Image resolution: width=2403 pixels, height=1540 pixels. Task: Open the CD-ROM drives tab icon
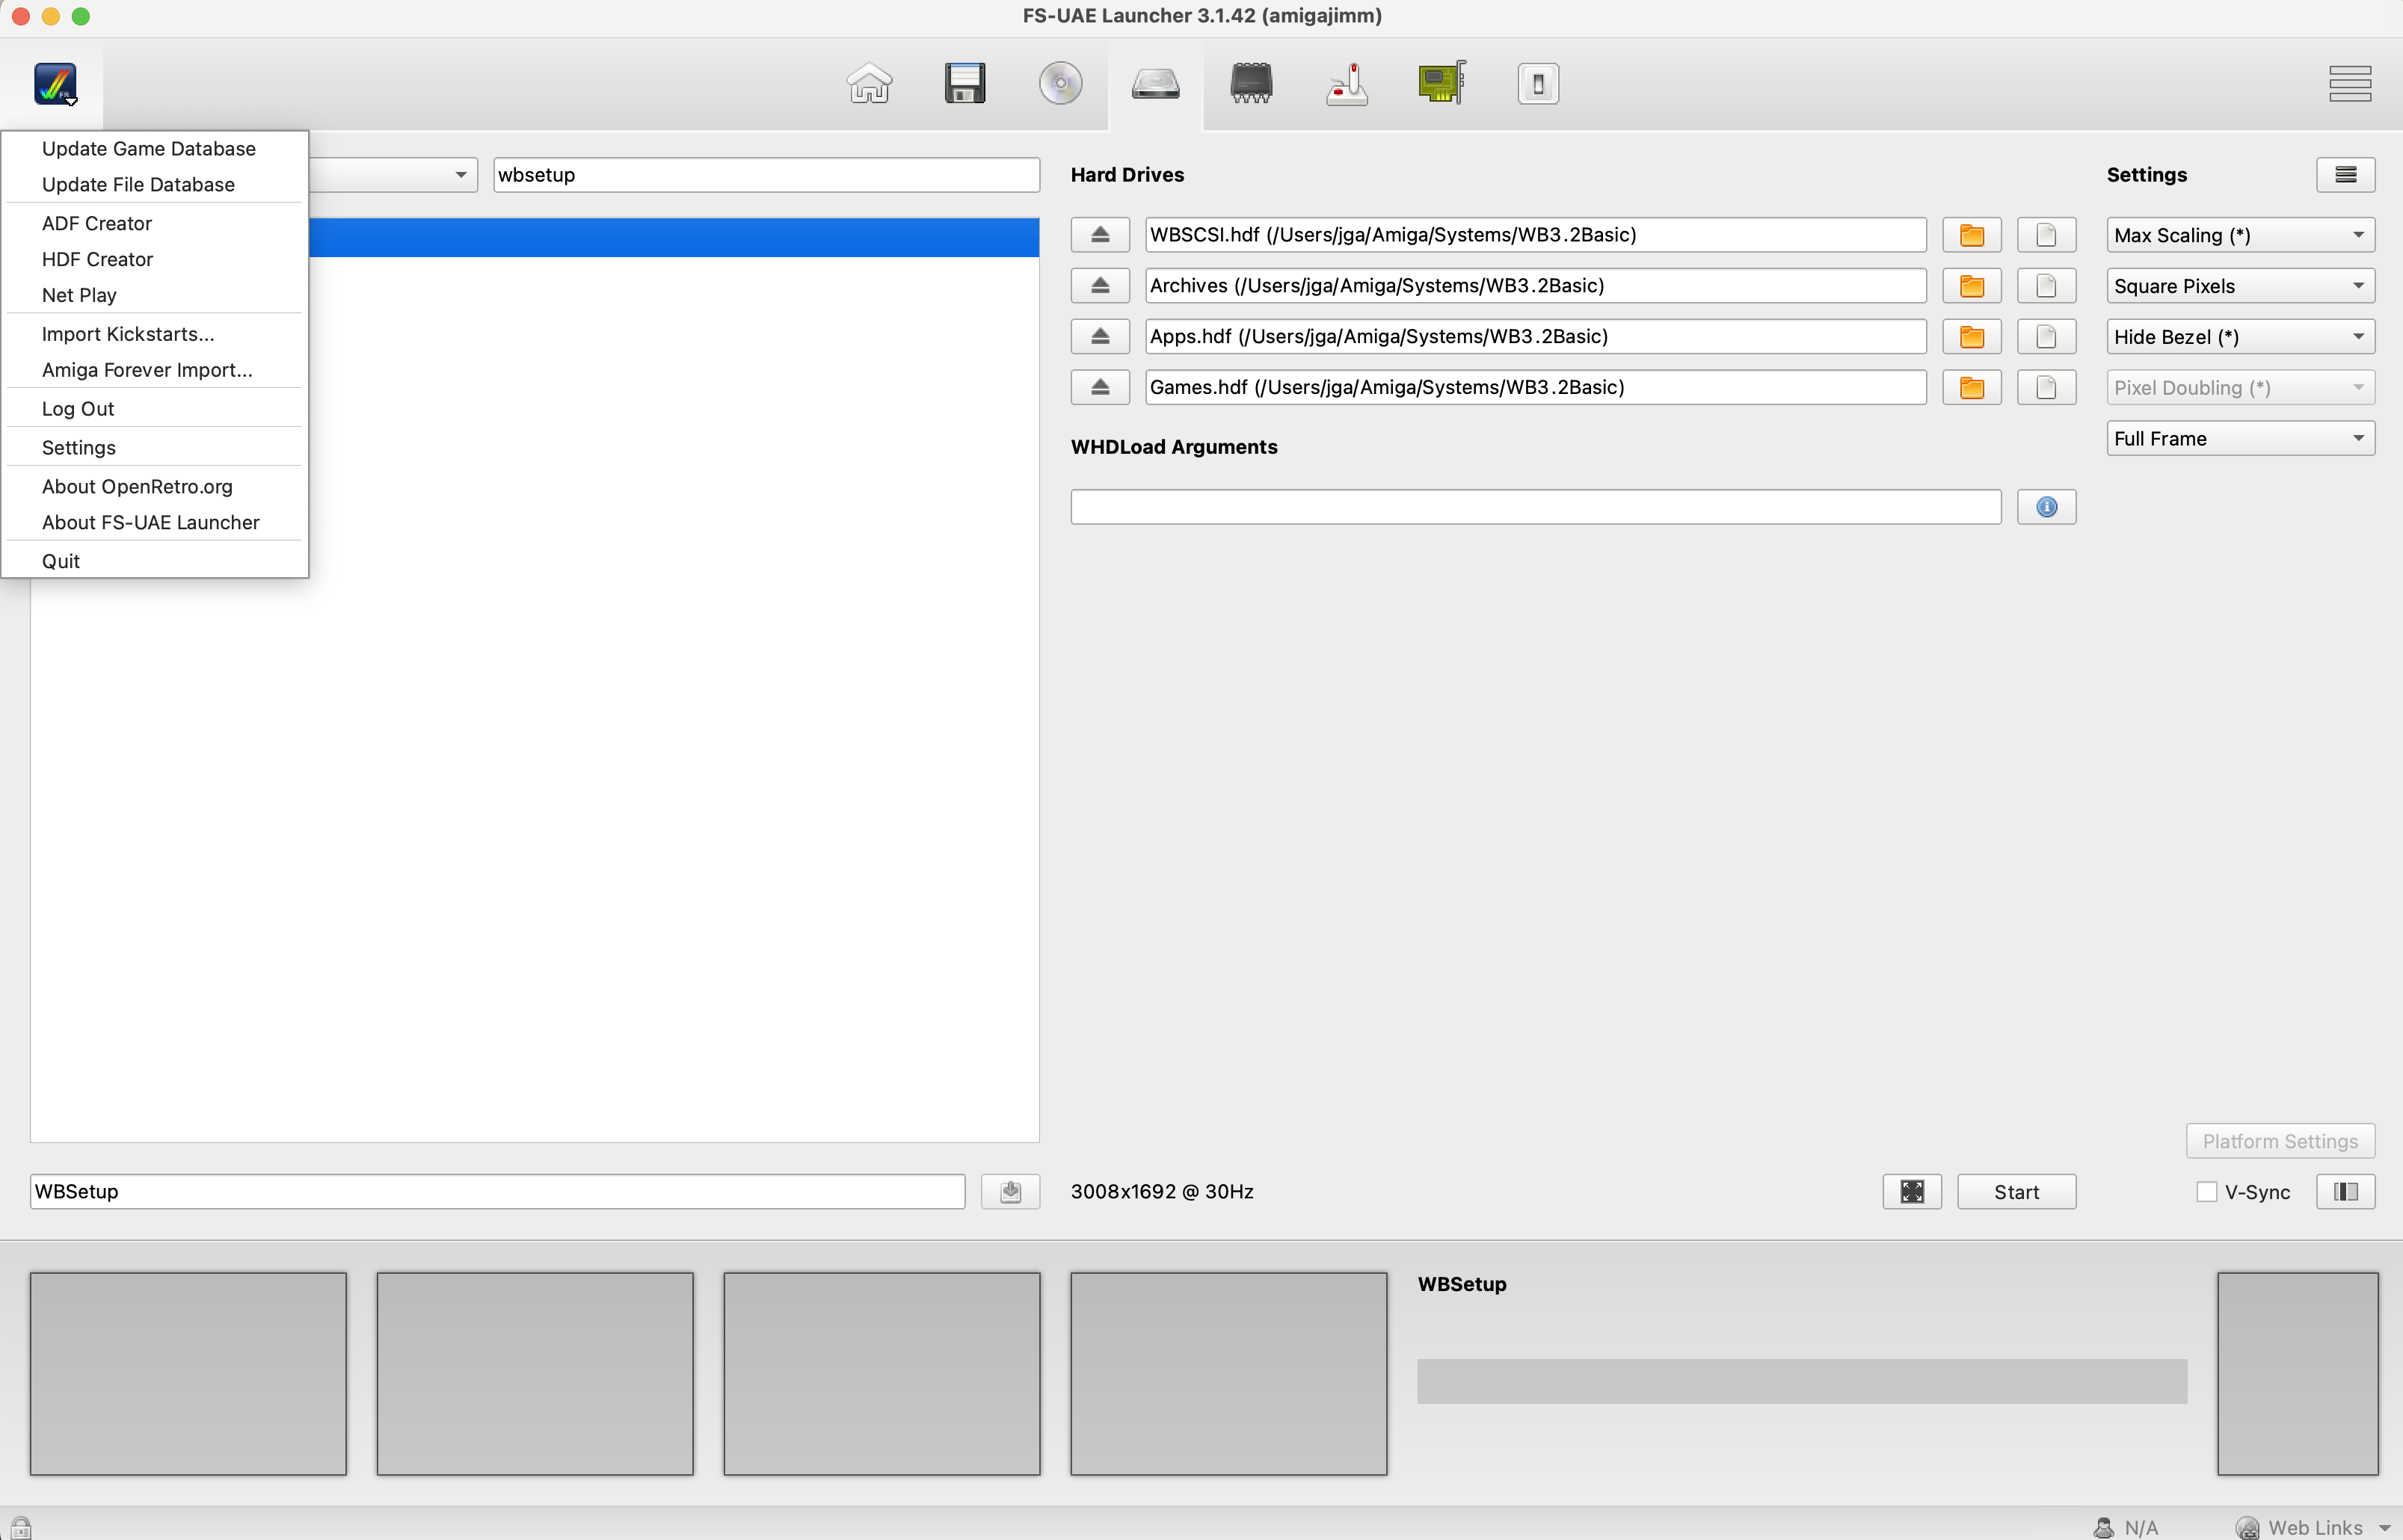1060,84
